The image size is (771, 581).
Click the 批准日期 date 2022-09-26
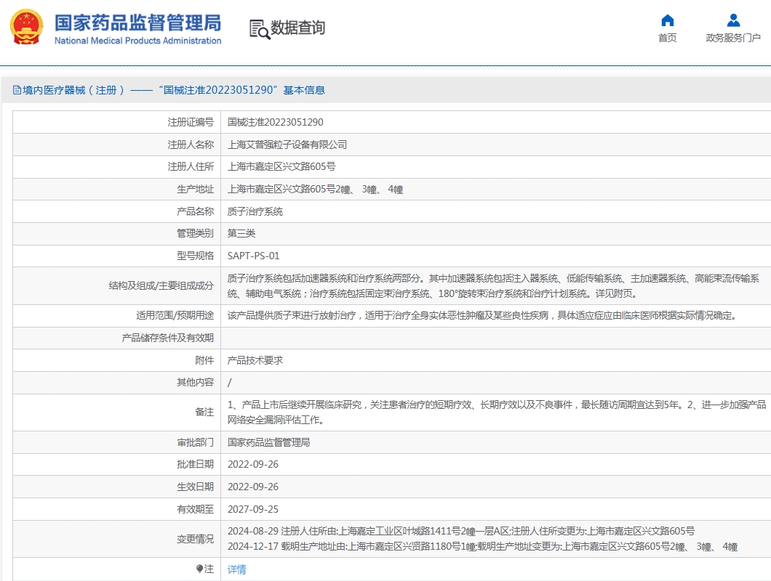252,464
